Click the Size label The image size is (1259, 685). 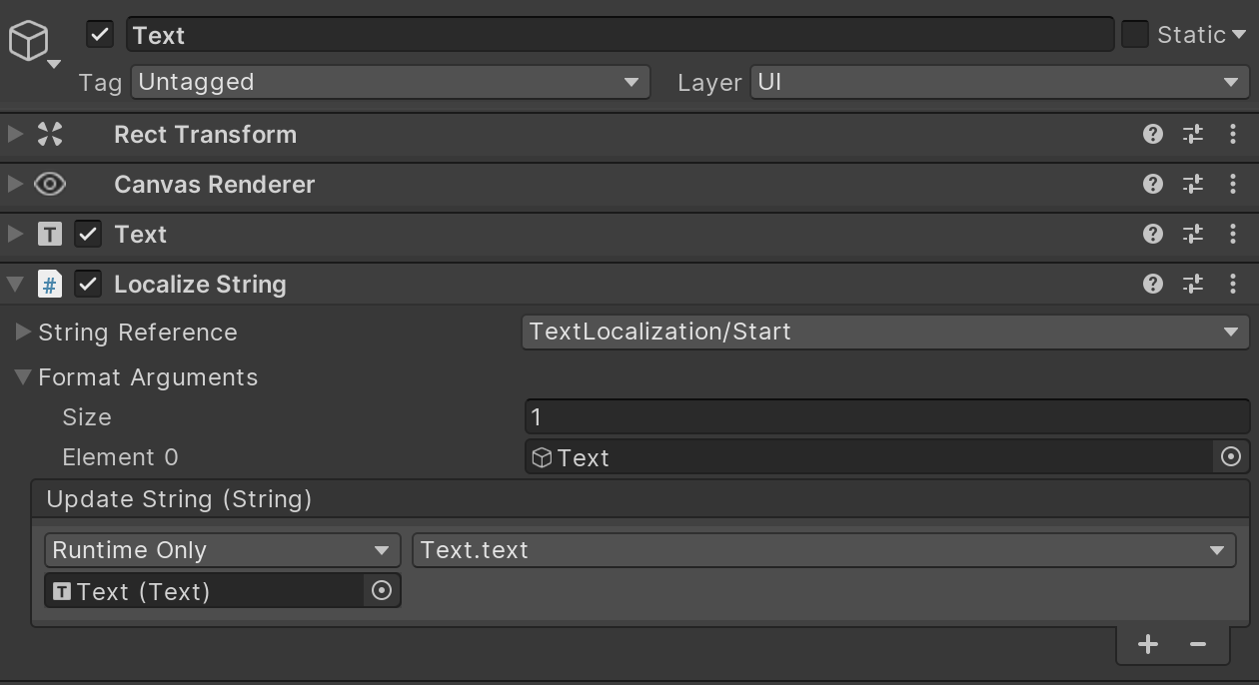tap(87, 417)
